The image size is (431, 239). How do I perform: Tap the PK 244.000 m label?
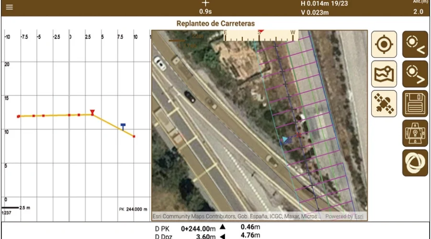point(133,209)
